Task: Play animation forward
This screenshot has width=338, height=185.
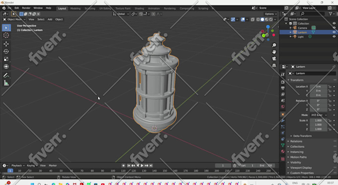Action: tap(142, 166)
